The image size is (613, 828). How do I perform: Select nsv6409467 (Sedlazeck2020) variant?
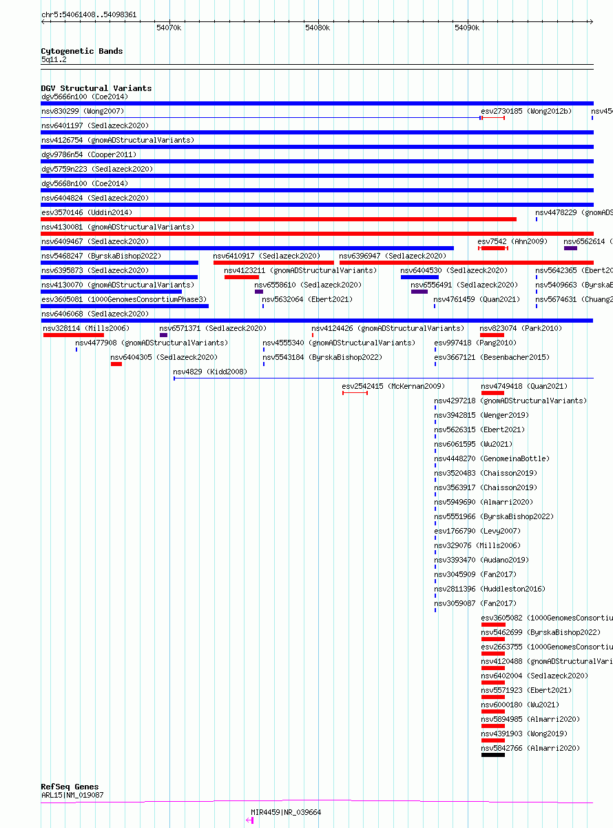pos(95,241)
